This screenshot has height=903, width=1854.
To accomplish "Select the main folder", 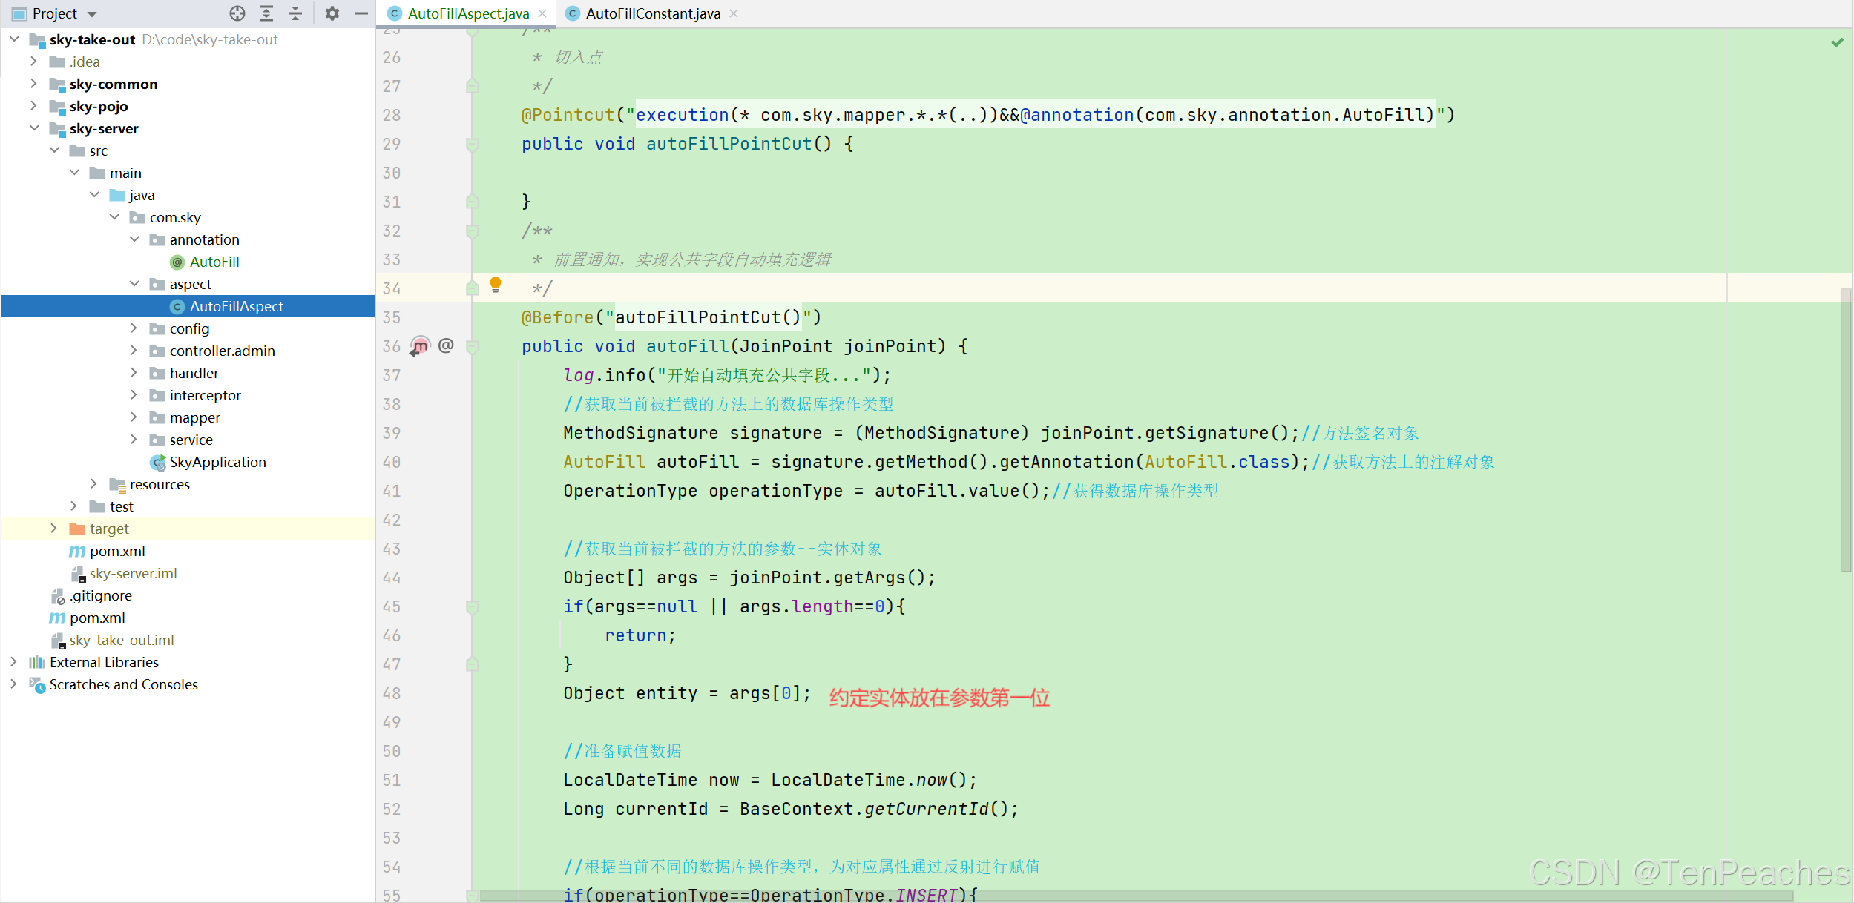I will pos(125,173).
